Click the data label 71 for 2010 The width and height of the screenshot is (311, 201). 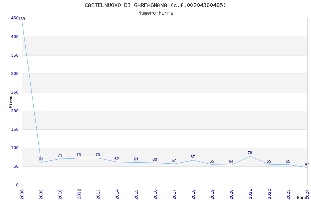[60, 155]
